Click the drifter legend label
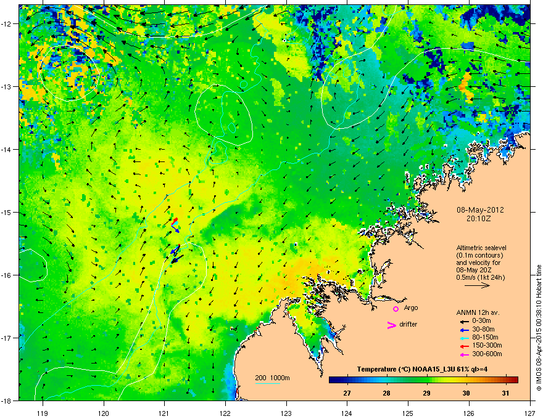This screenshot has width=543, height=419. (408, 324)
